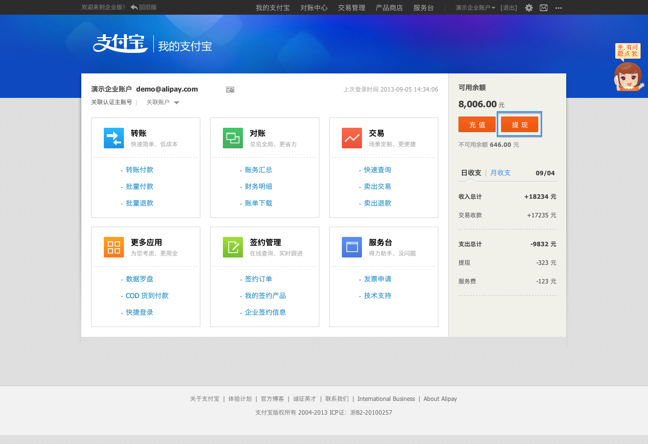648x444 pixels.
Task: Open the 演示企业账户 account dropdown
Action: click(x=475, y=8)
